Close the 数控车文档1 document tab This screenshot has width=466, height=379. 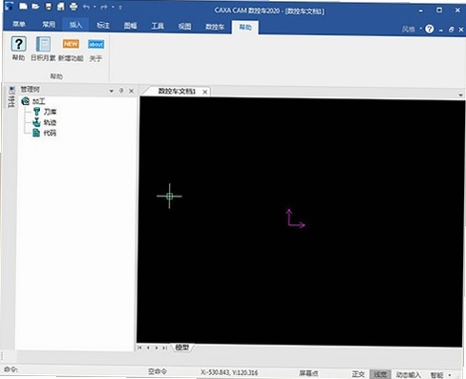click(205, 92)
